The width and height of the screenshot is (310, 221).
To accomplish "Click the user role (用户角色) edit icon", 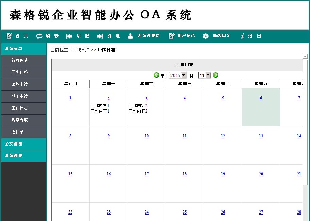I will (172, 36).
